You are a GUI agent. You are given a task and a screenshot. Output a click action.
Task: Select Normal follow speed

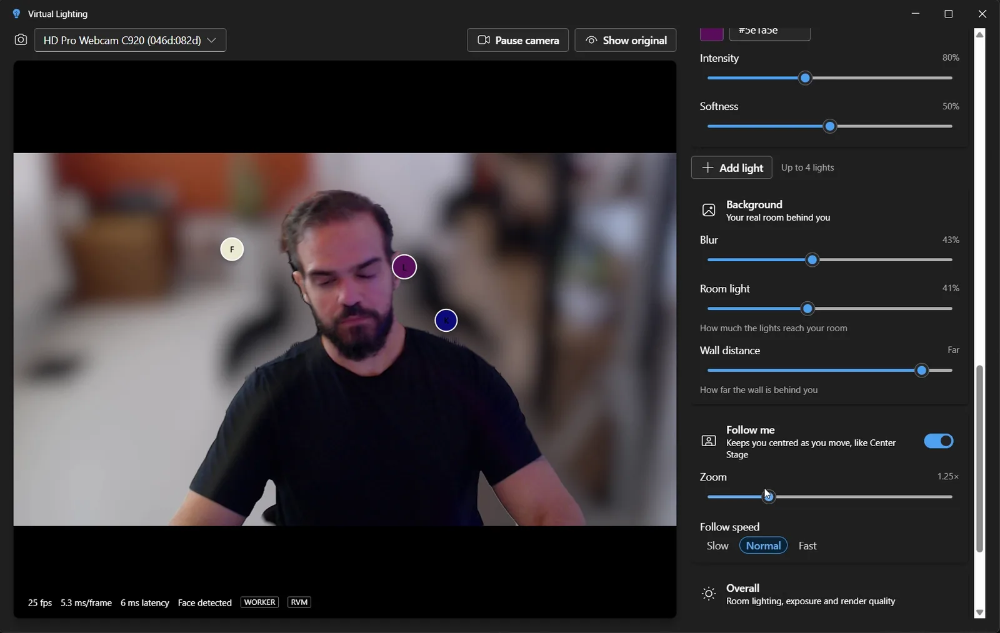tap(763, 546)
